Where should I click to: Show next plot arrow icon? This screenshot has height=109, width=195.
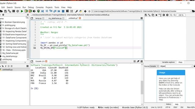coord(167,15)
